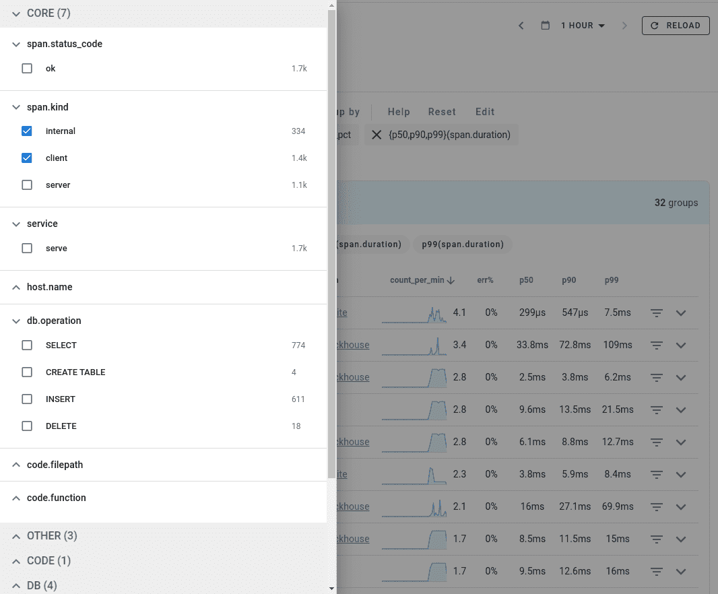Expand the row with p50 33.8ms
The image size is (718, 594).
coord(681,345)
